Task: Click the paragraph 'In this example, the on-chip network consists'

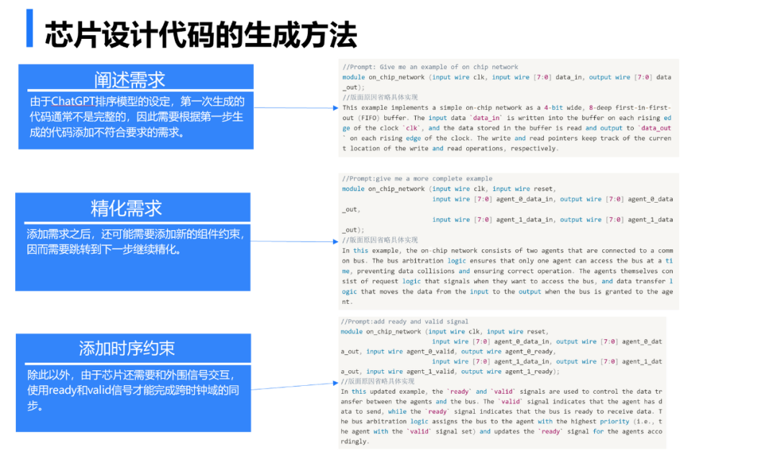Action: [507, 276]
